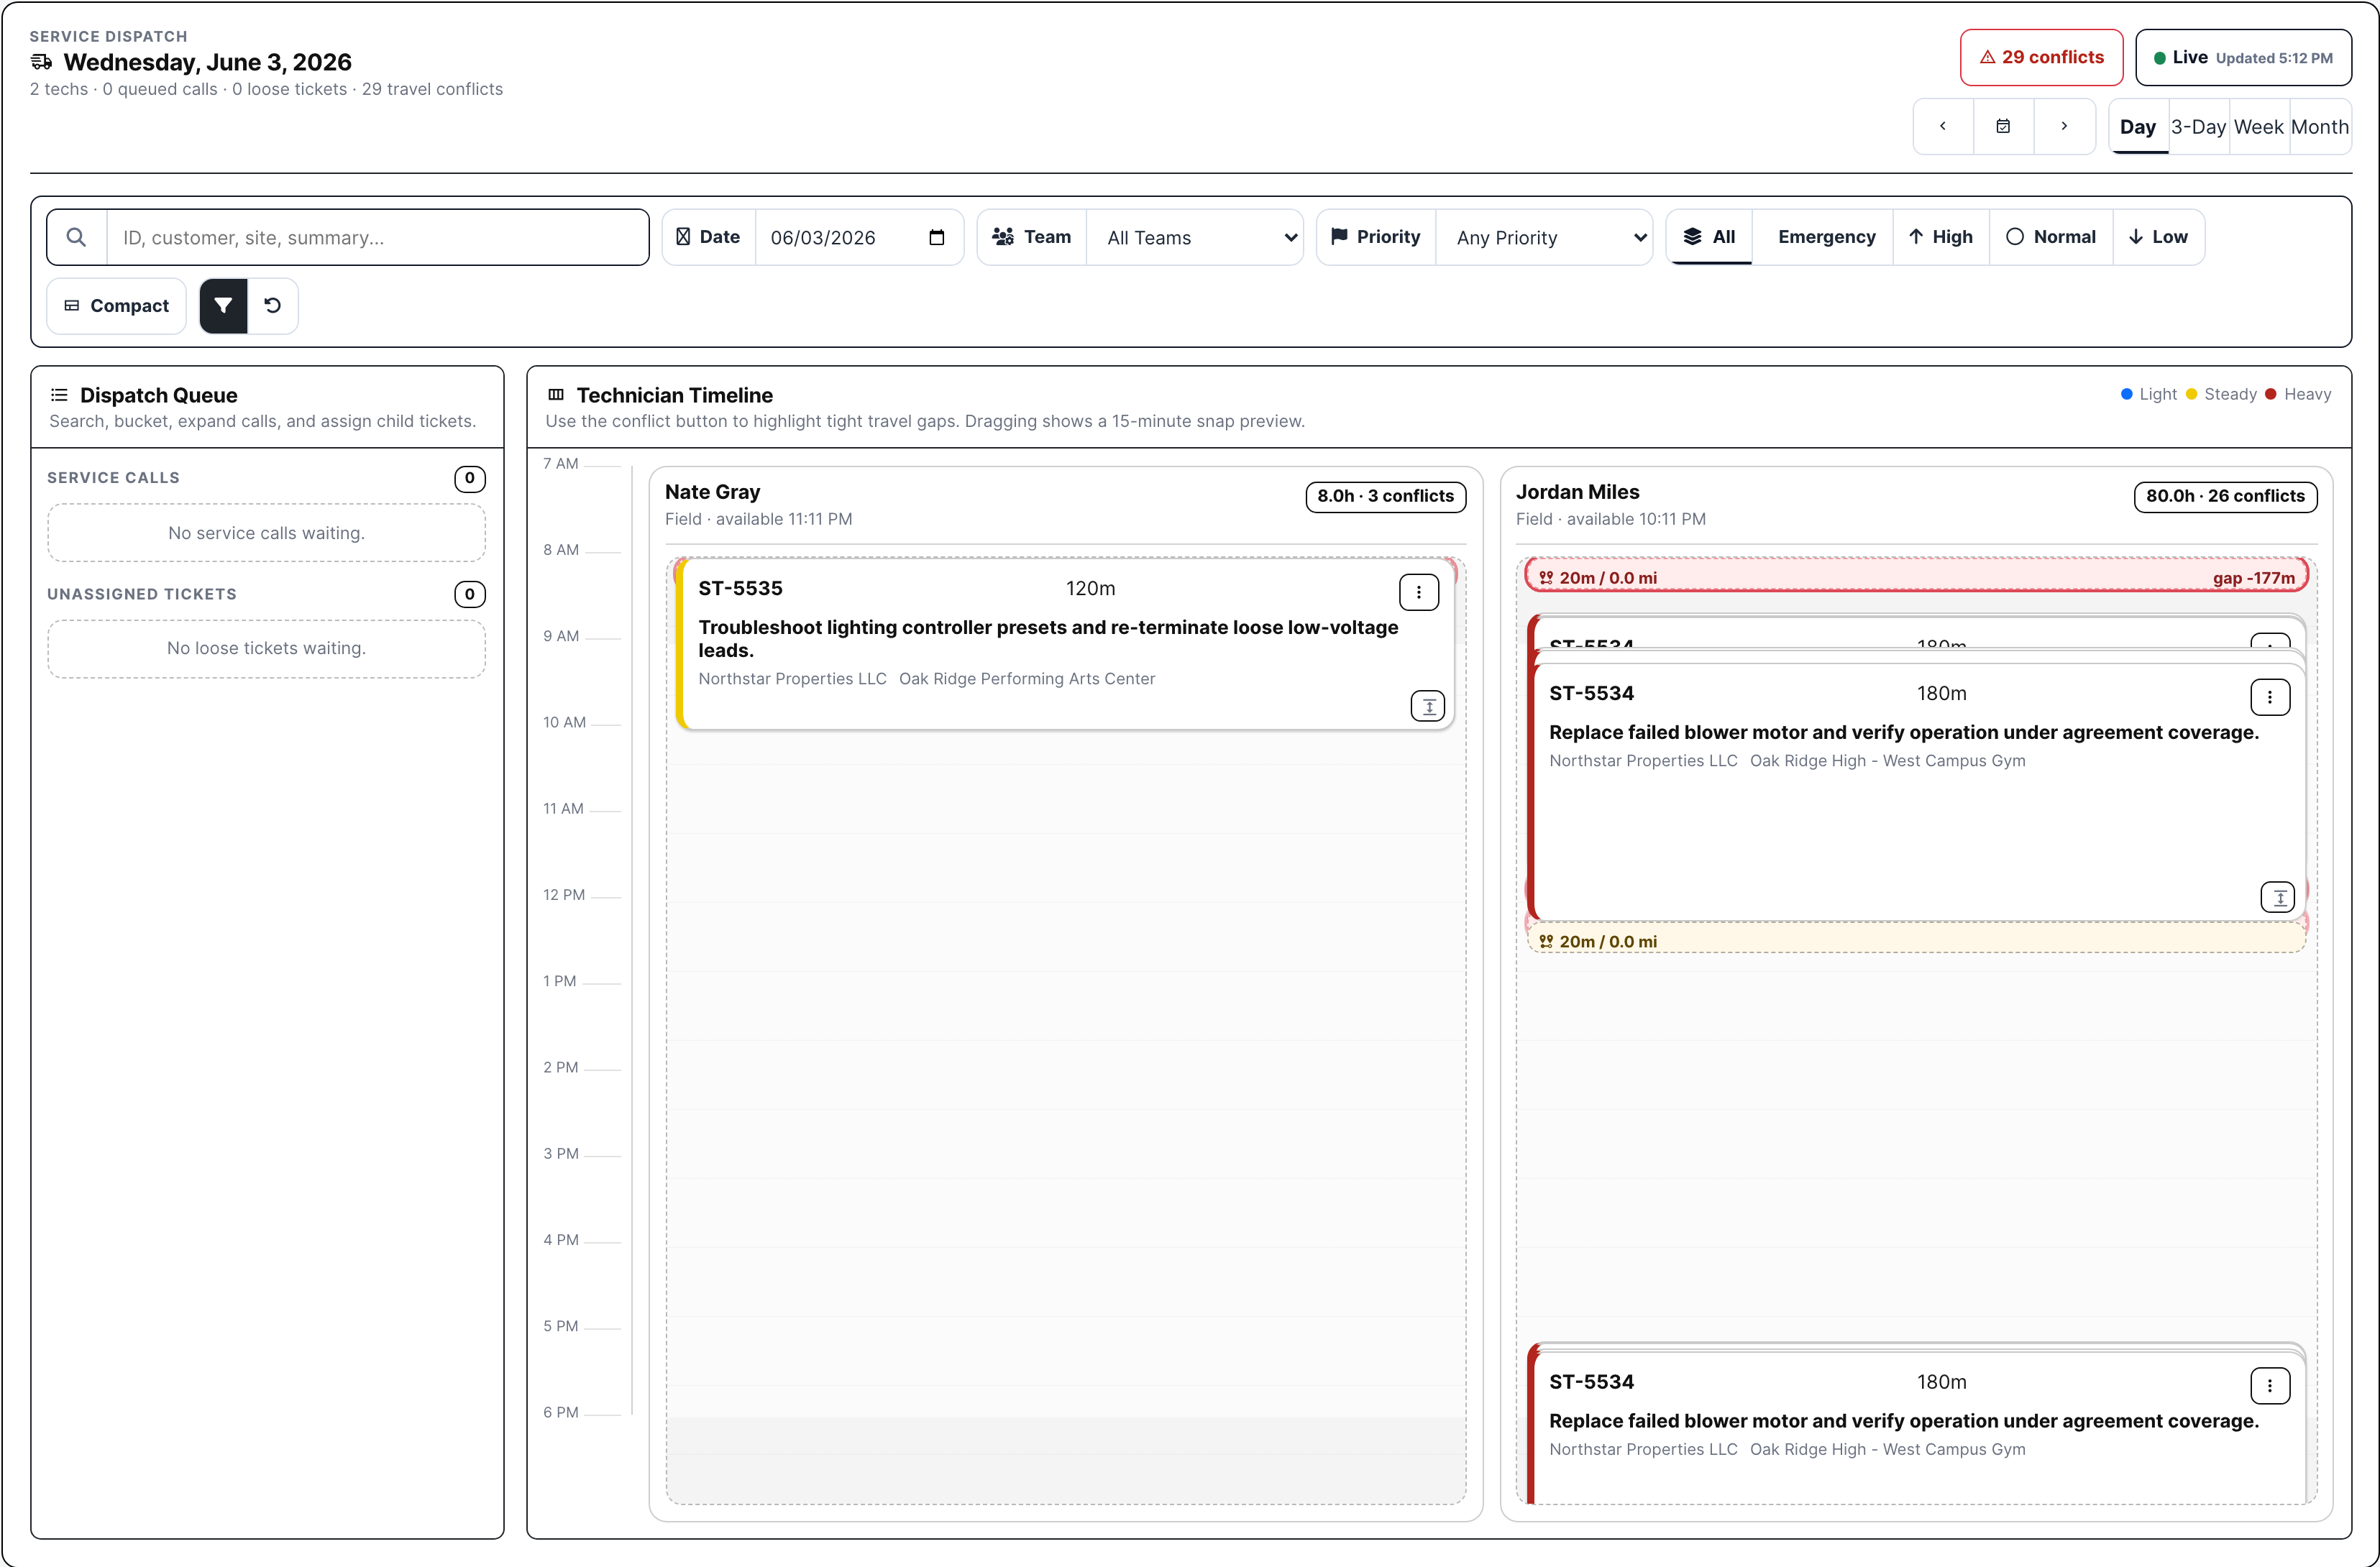Viewport: 2380px width, 1567px height.
Task: Click the No loose tickets waiting placeholder
Action: (x=266, y=648)
